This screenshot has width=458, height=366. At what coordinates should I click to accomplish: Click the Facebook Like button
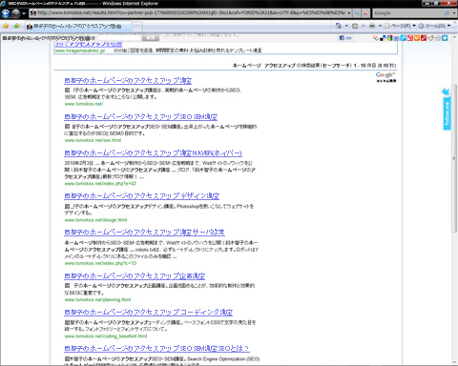[345, 38]
